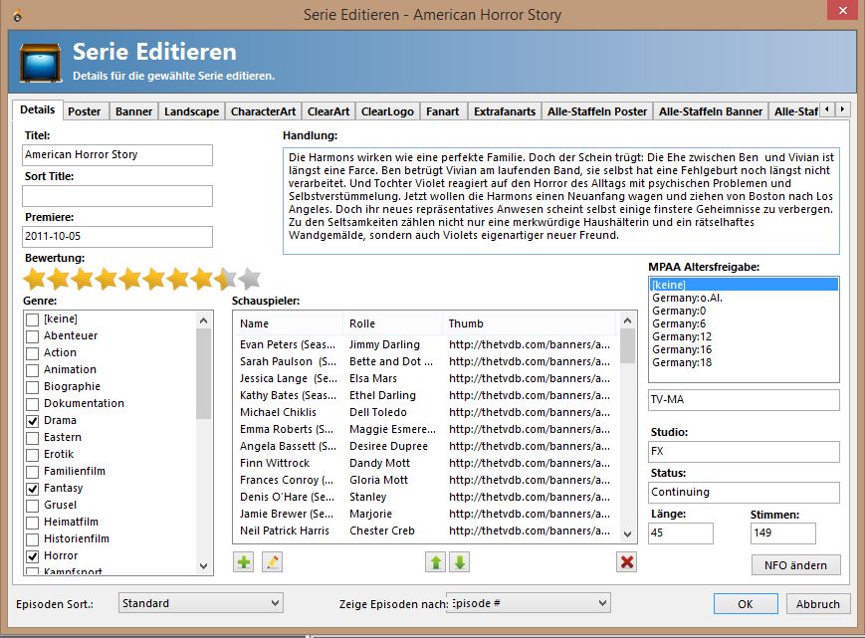Viewport: 865px width, 638px height.
Task: Click the Titel input field
Action: (117, 155)
